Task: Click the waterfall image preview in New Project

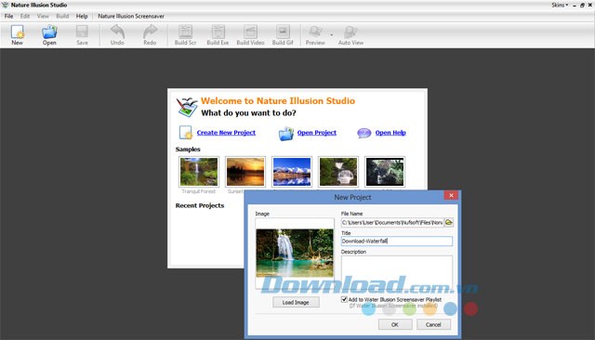Action: 295,253
